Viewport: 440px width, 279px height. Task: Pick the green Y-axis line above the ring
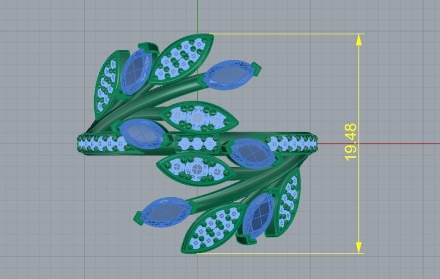pos(197,17)
